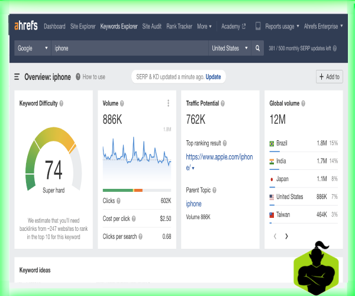Open the Google search engine dropdown
This screenshot has height=296, width=355.
(33, 48)
